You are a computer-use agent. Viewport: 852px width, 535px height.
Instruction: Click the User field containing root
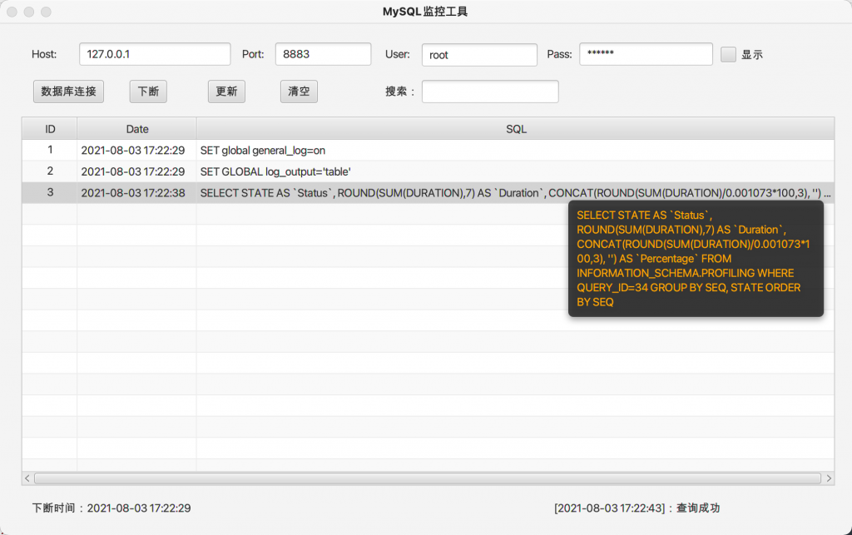(479, 55)
